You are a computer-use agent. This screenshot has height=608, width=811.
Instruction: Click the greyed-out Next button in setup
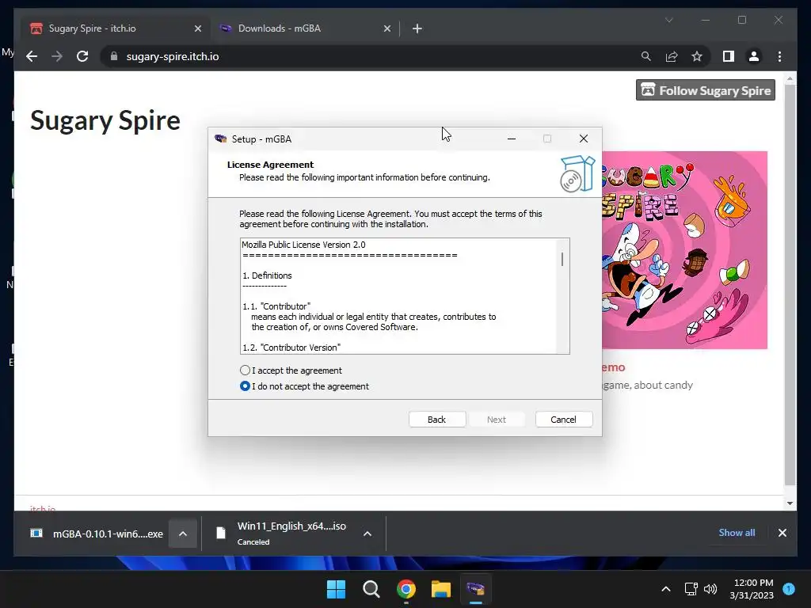[496, 420]
